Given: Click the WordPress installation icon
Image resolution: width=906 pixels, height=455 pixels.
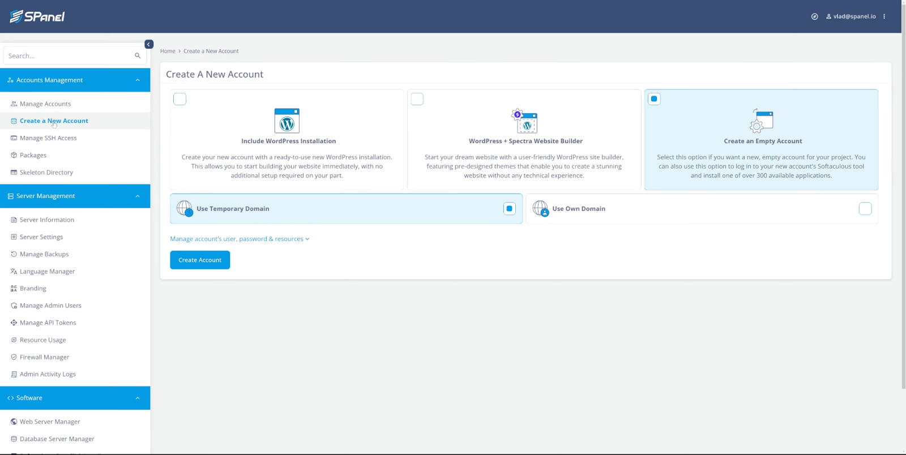Looking at the screenshot, I should (287, 121).
